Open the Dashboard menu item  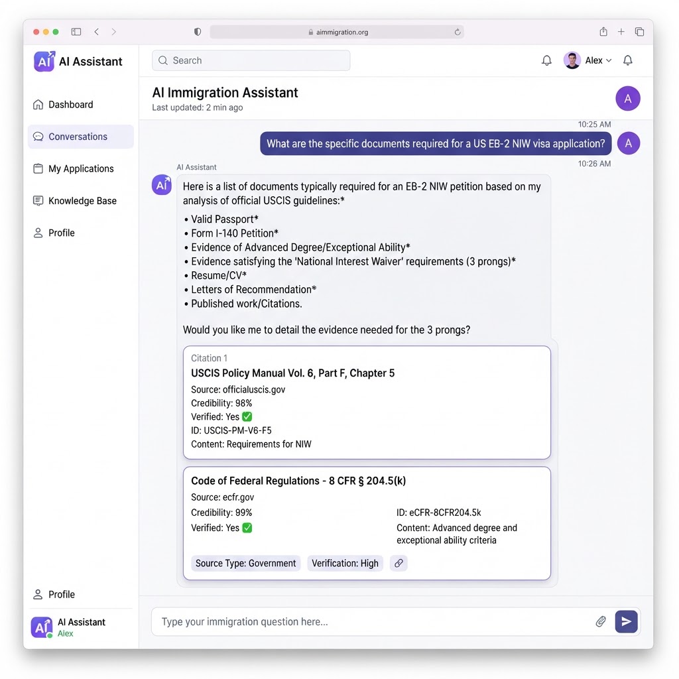tap(81, 104)
